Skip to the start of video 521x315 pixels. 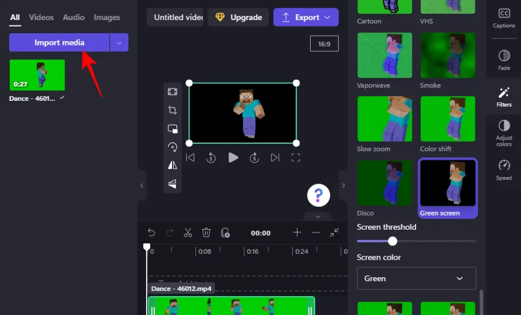point(190,157)
